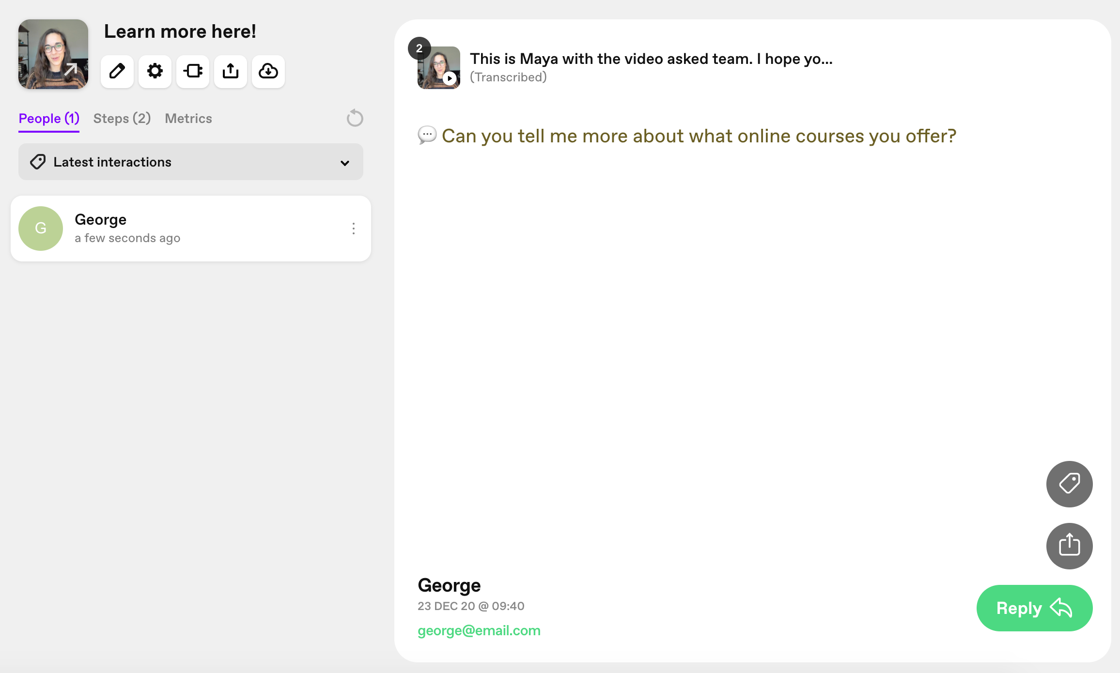Switch to the People (1) tab
The height and width of the screenshot is (673, 1120).
click(x=49, y=119)
